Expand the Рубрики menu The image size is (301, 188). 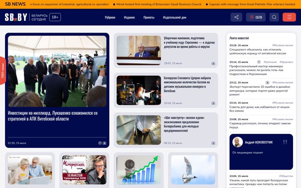point(110,18)
